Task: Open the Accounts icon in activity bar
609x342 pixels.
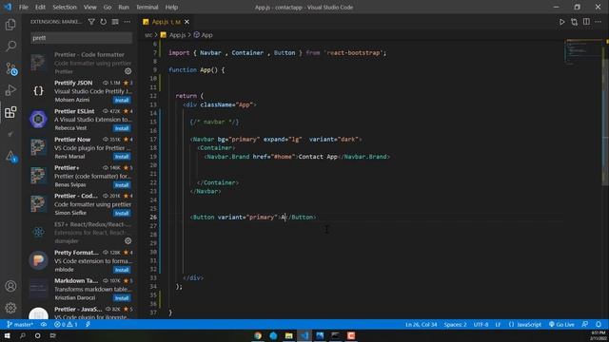Action: [x=10, y=286]
